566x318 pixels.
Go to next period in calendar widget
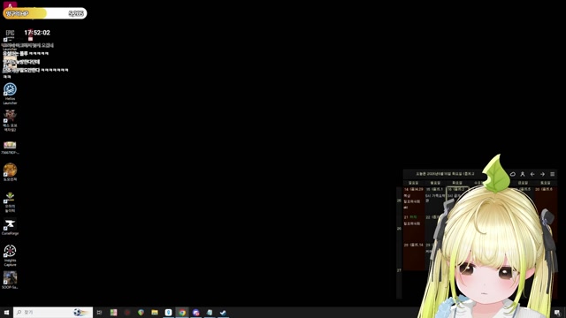point(542,174)
